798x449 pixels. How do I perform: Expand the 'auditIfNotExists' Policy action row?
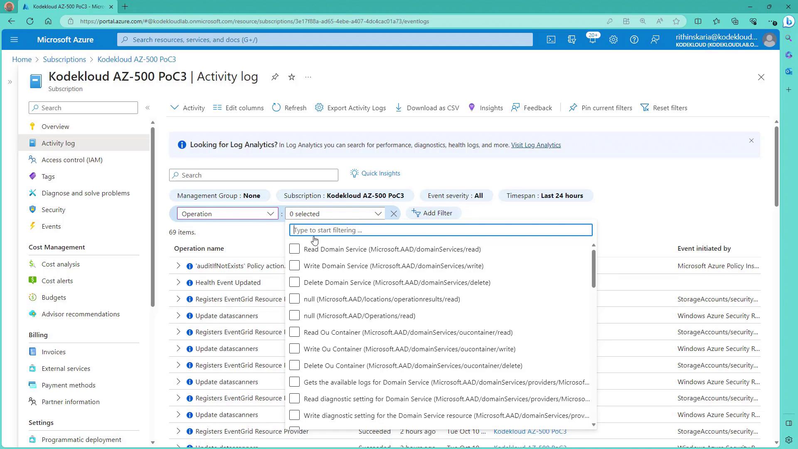178,266
